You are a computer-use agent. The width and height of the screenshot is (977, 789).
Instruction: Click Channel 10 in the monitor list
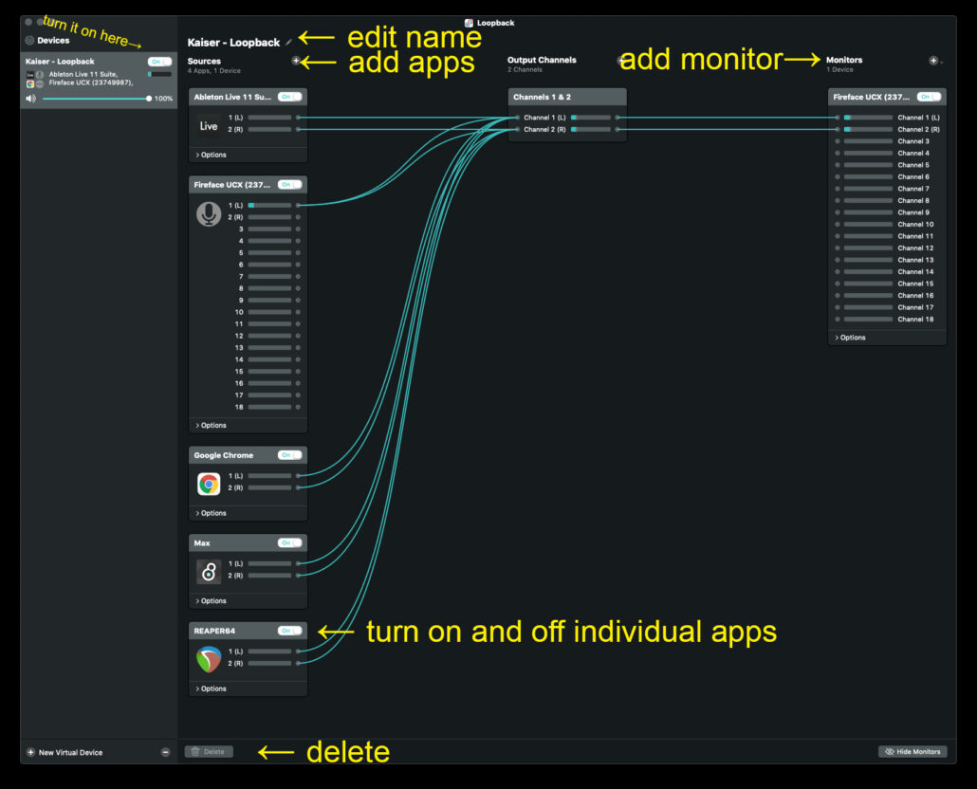click(x=915, y=224)
